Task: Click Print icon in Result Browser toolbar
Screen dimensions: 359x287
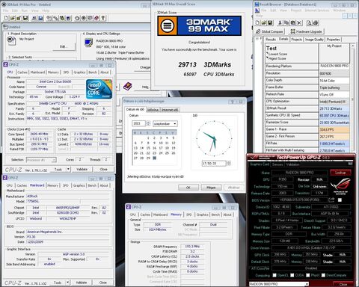Action: point(316,23)
